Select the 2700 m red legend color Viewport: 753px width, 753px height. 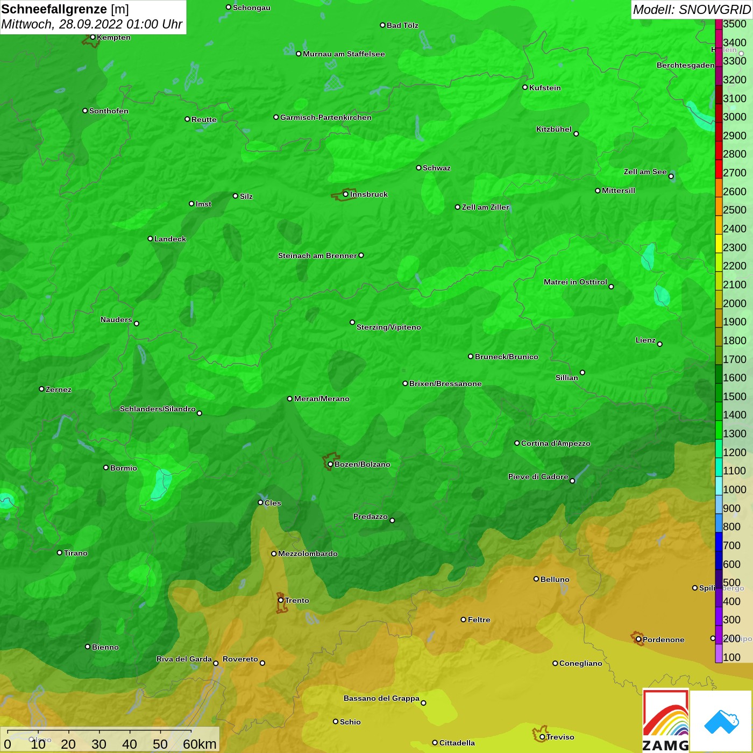click(719, 169)
